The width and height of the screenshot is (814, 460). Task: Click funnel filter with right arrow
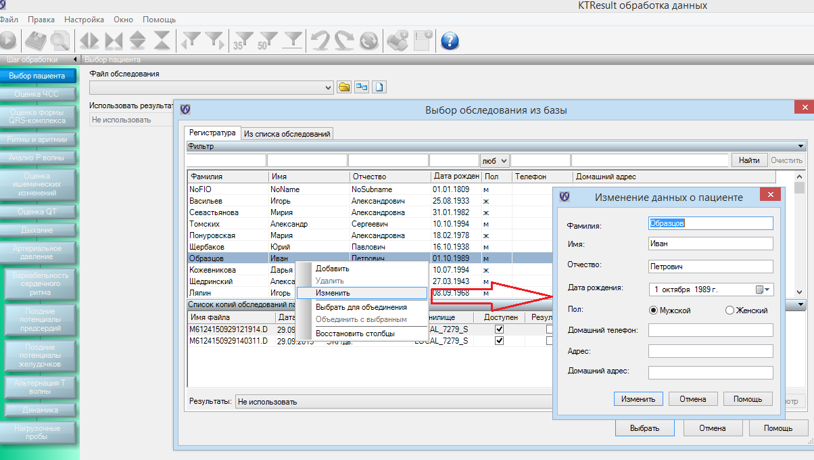point(214,41)
